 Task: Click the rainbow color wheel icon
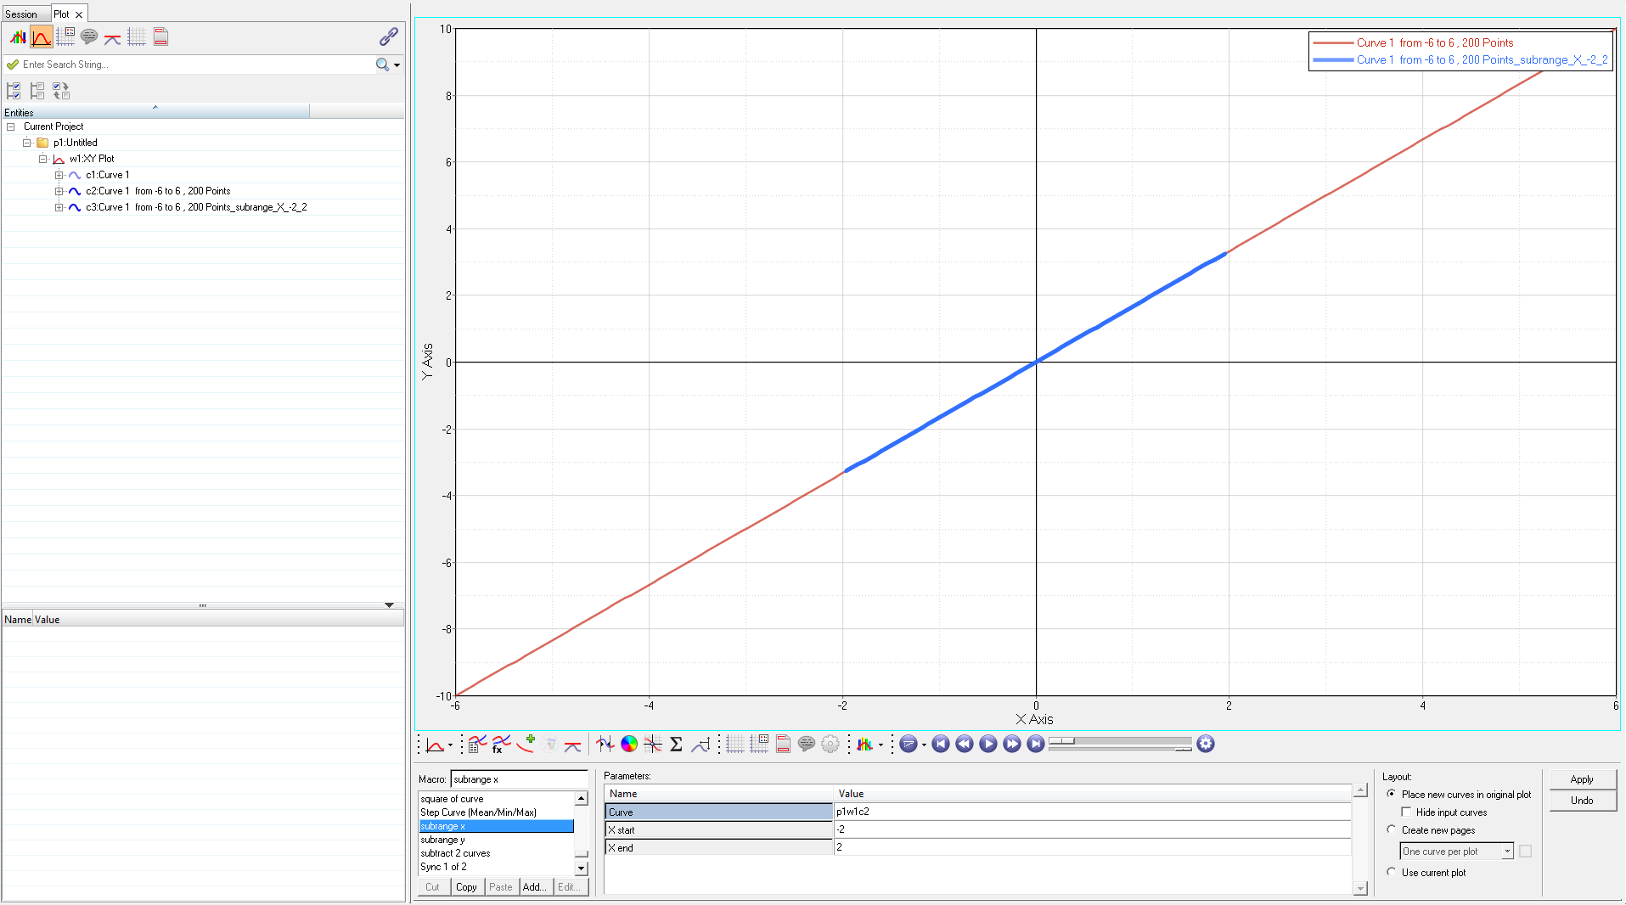tap(628, 745)
